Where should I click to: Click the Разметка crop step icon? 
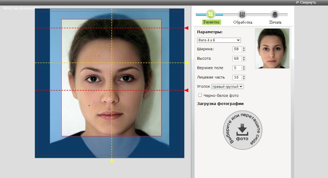click(x=211, y=14)
